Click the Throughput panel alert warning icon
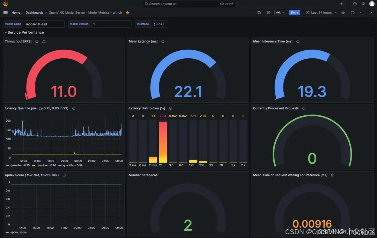 [x=44, y=41]
